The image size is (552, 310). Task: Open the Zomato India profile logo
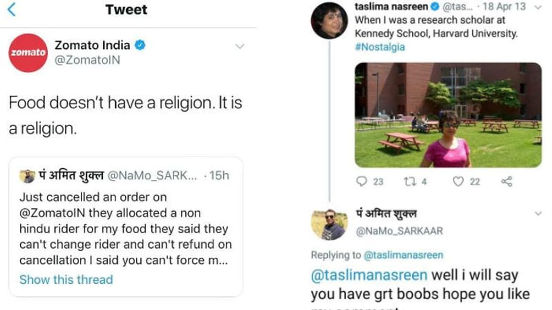pos(28,53)
